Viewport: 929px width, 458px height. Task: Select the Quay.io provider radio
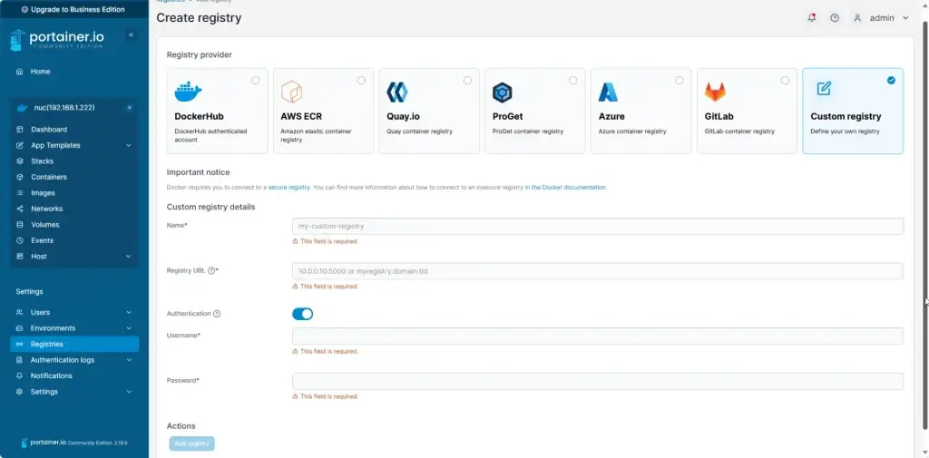[467, 80]
